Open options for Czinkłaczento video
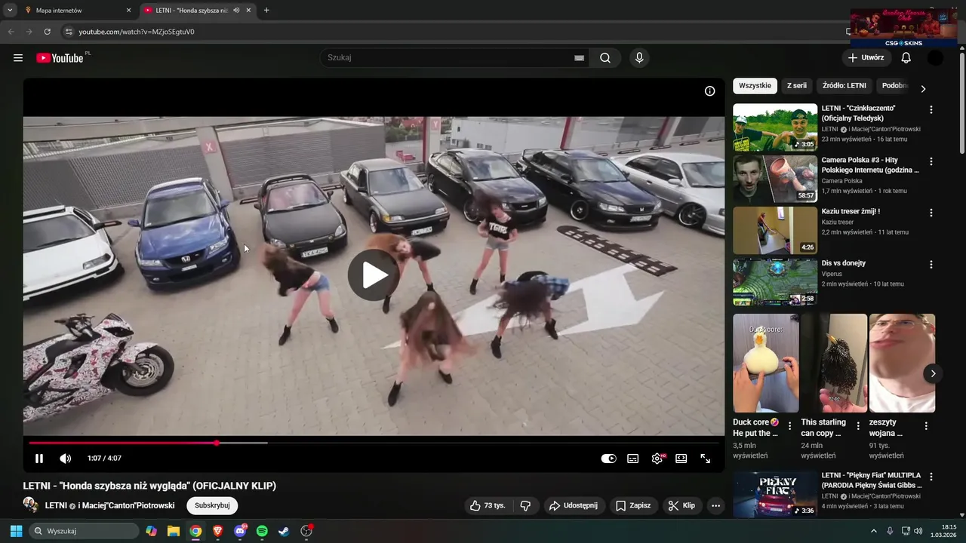The height and width of the screenshot is (543, 966). pos(931,110)
